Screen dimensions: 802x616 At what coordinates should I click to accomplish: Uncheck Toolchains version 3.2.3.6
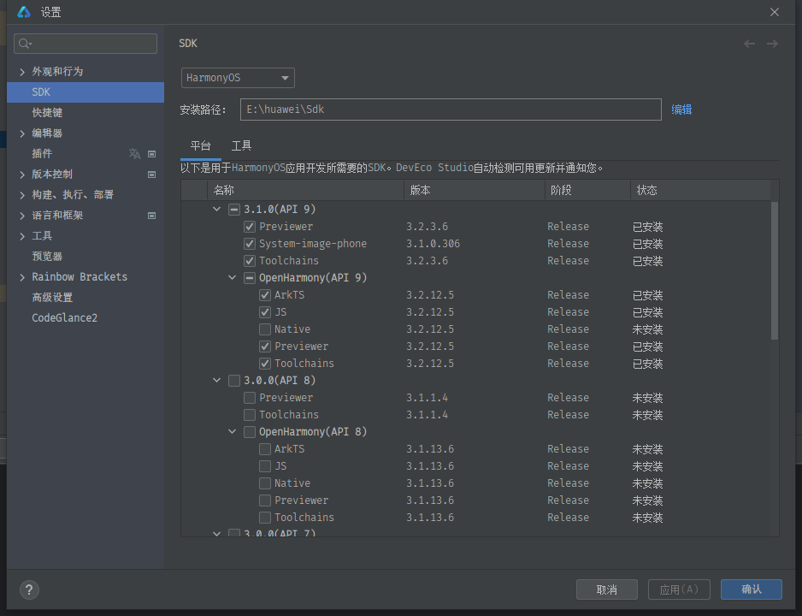[x=250, y=261]
